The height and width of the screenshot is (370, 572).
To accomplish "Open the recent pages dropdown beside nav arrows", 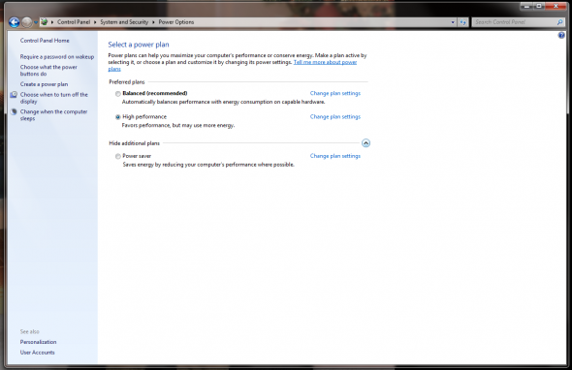I will tap(36, 22).
